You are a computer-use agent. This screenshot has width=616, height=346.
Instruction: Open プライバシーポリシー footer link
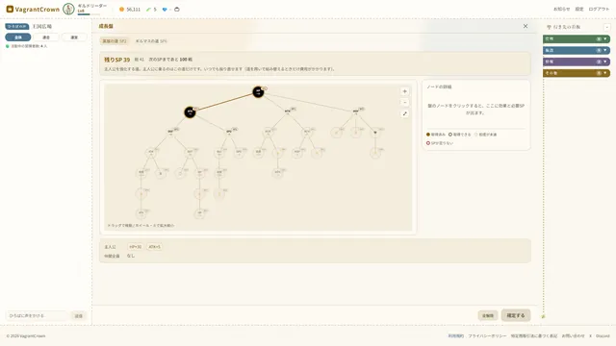pos(487,335)
